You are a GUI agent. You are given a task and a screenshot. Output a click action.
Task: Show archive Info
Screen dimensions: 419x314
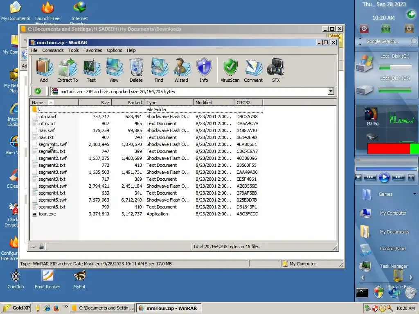204,70
